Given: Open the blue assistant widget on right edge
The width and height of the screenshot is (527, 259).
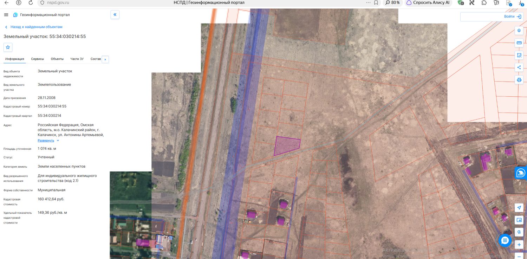Looking at the screenshot, I should [x=521, y=173].
